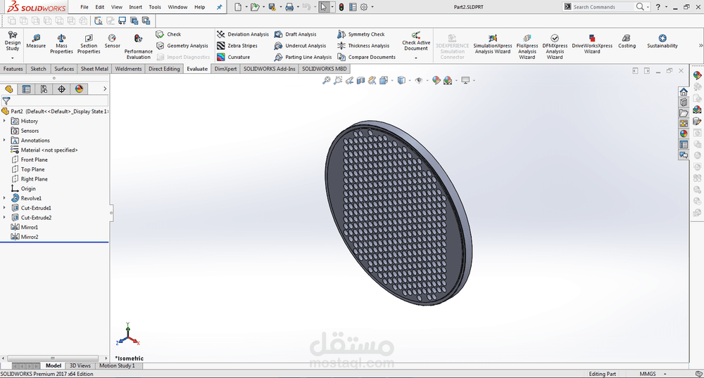Expand the Revolve1 feature node
The height and width of the screenshot is (378, 704).
click(x=4, y=199)
